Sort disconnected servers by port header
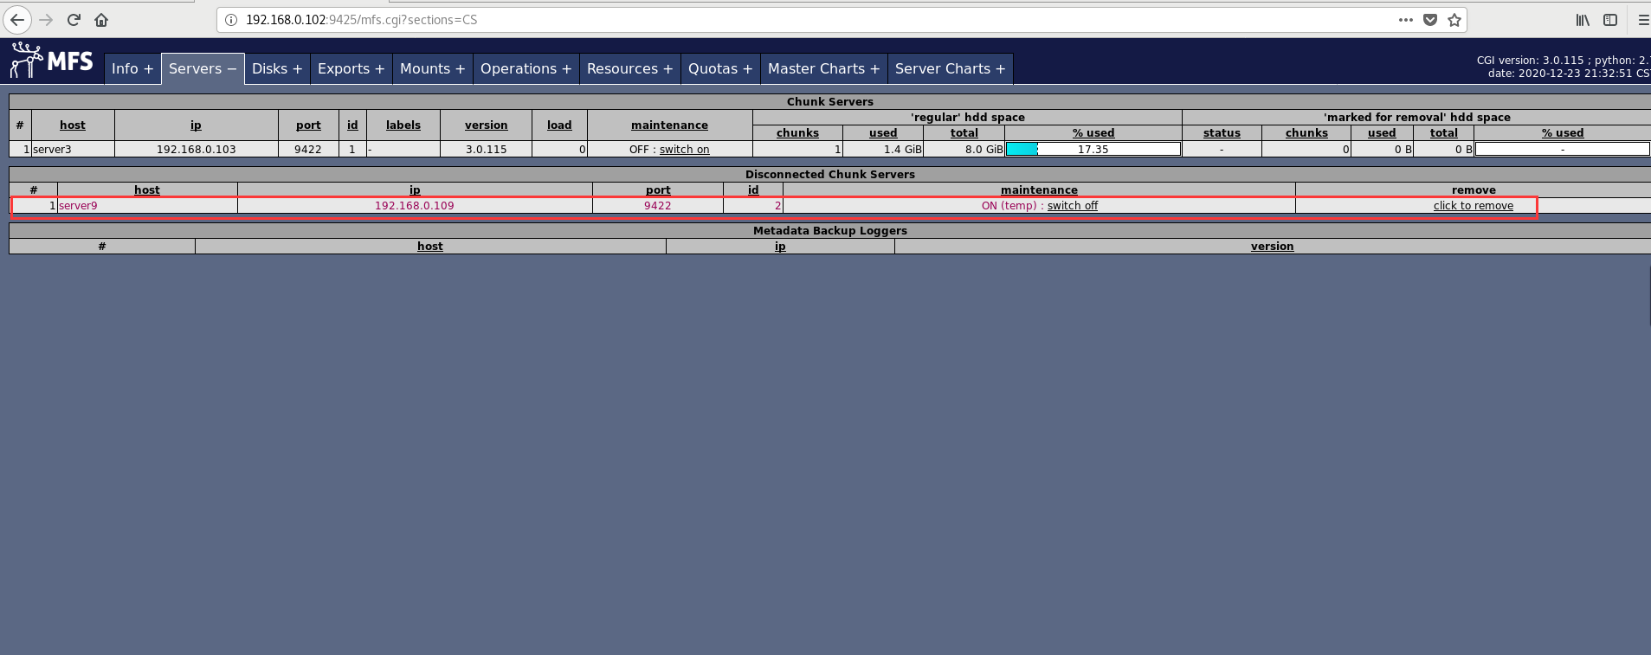1651x655 pixels. [658, 190]
